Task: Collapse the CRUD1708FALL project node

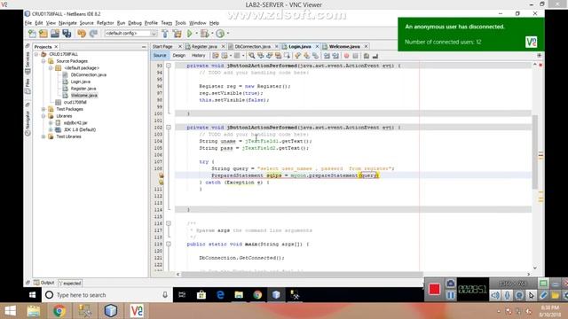Action: click(x=36, y=54)
